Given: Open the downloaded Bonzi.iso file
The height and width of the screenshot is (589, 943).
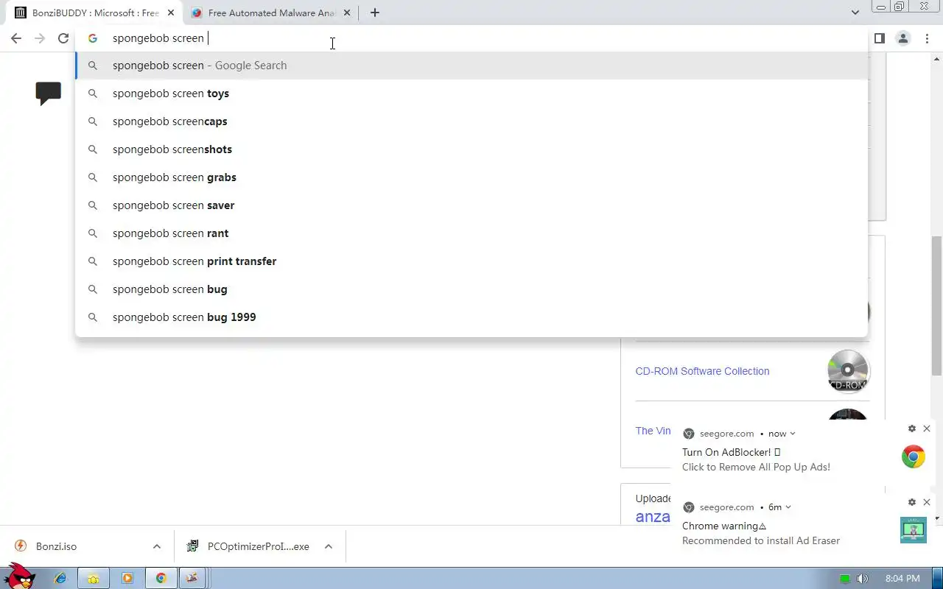Looking at the screenshot, I should 56,546.
